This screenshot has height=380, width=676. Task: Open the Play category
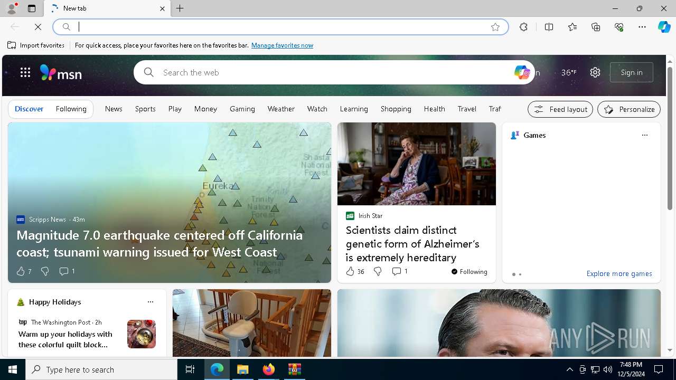click(x=175, y=109)
